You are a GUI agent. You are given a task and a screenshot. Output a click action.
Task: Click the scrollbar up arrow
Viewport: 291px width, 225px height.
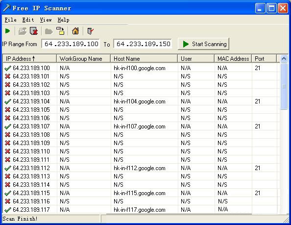[284, 59]
